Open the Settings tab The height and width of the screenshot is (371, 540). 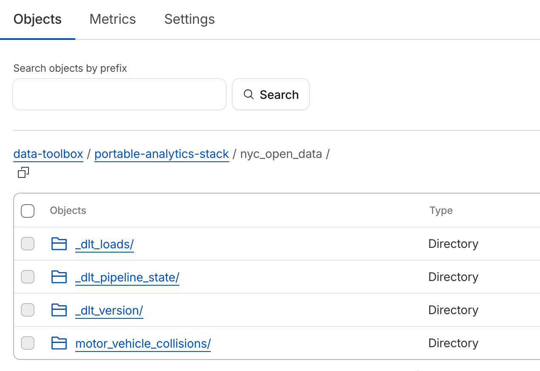[190, 19]
